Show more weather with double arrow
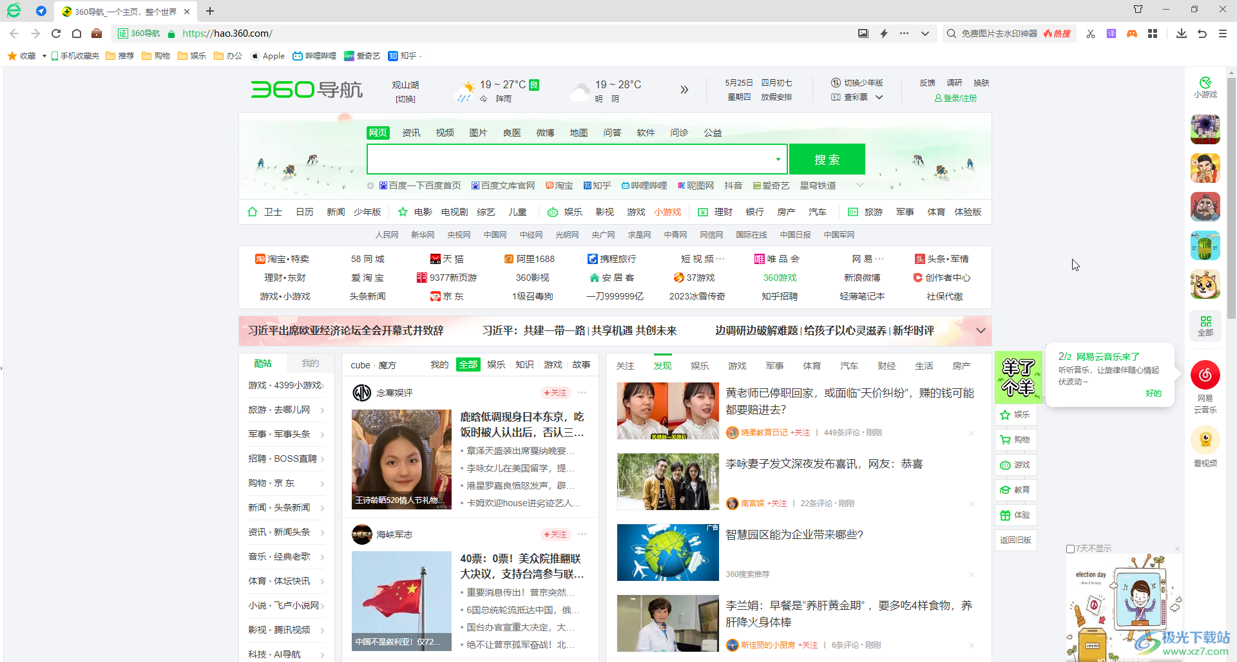The width and height of the screenshot is (1237, 662). point(684,90)
